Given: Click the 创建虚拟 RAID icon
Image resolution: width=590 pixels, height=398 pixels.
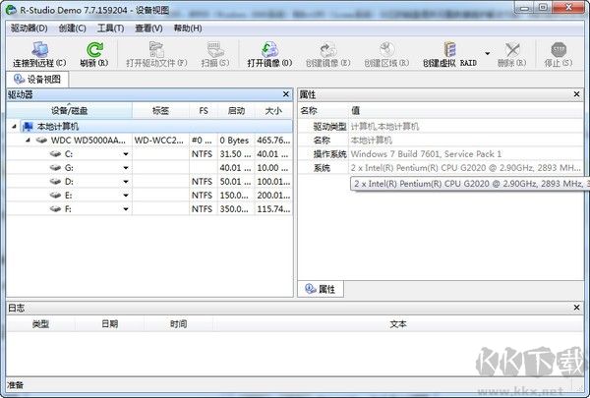Looking at the screenshot, I should pyautogui.click(x=449, y=49).
